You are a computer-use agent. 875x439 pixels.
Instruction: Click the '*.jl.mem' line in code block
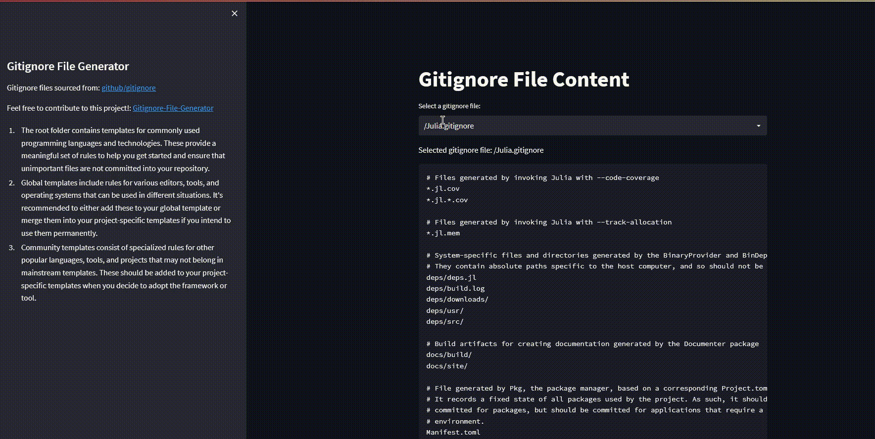[x=443, y=233]
